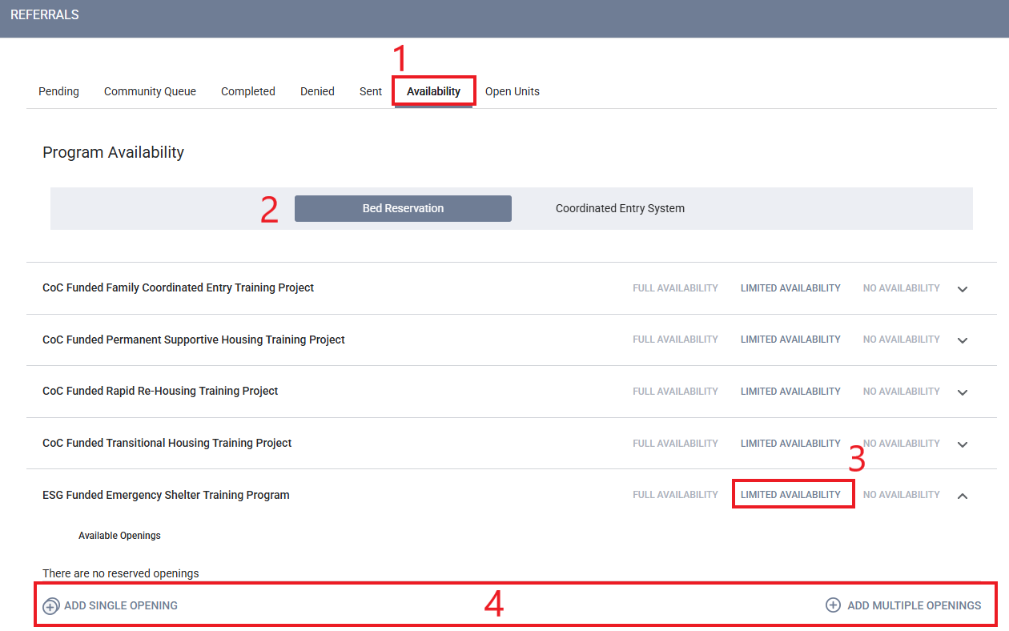
Task: Click the plus icon beside Add Single Opening
Action: (51, 606)
